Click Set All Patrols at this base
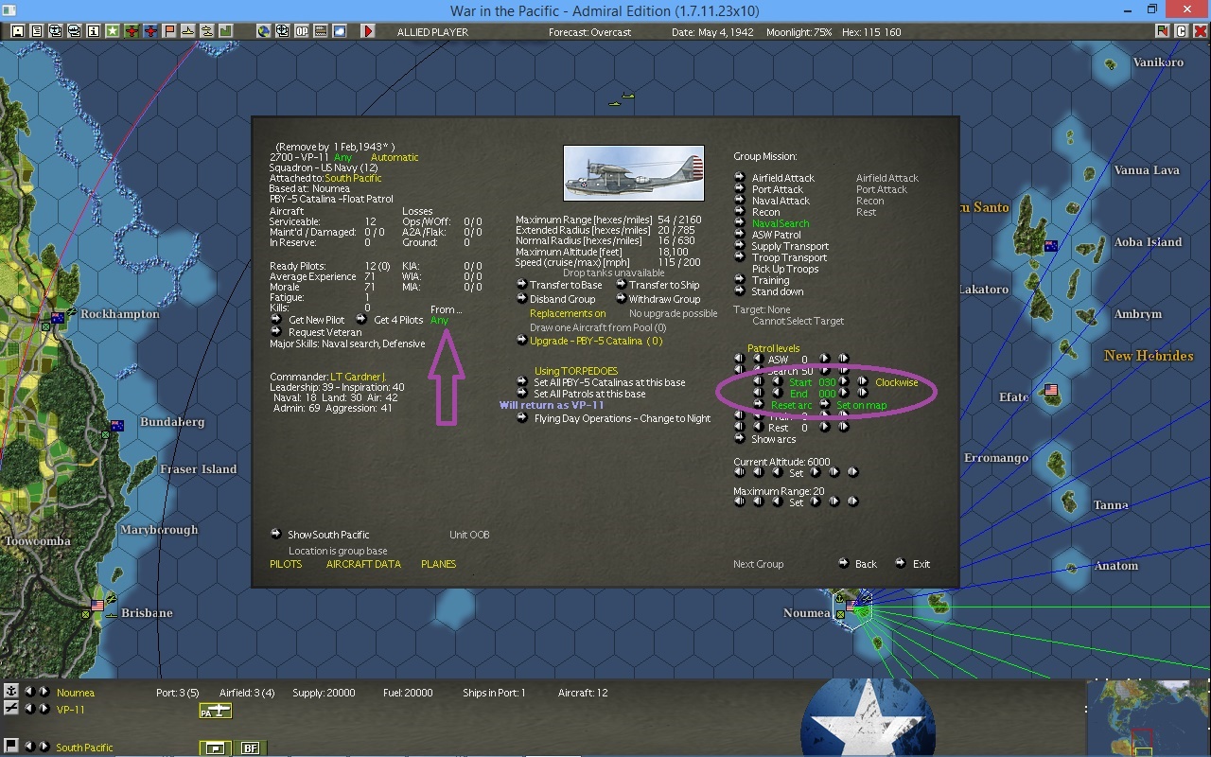The width and height of the screenshot is (1211, 757). tap(589, 394)
